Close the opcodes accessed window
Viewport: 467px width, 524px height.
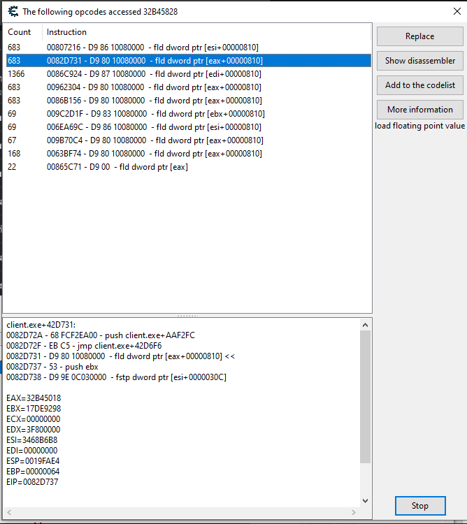pos(457,11)
